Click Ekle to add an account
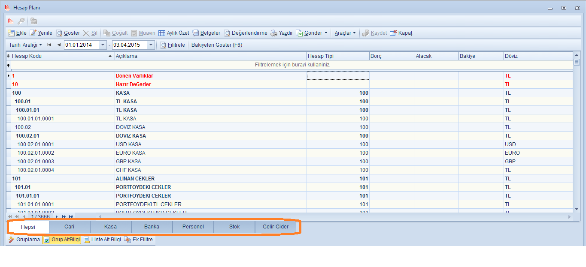Image resolution: width=586 pixels, height=267 pixels. [17, 33]
